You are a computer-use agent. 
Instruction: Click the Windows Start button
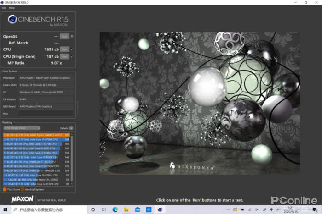5,209
